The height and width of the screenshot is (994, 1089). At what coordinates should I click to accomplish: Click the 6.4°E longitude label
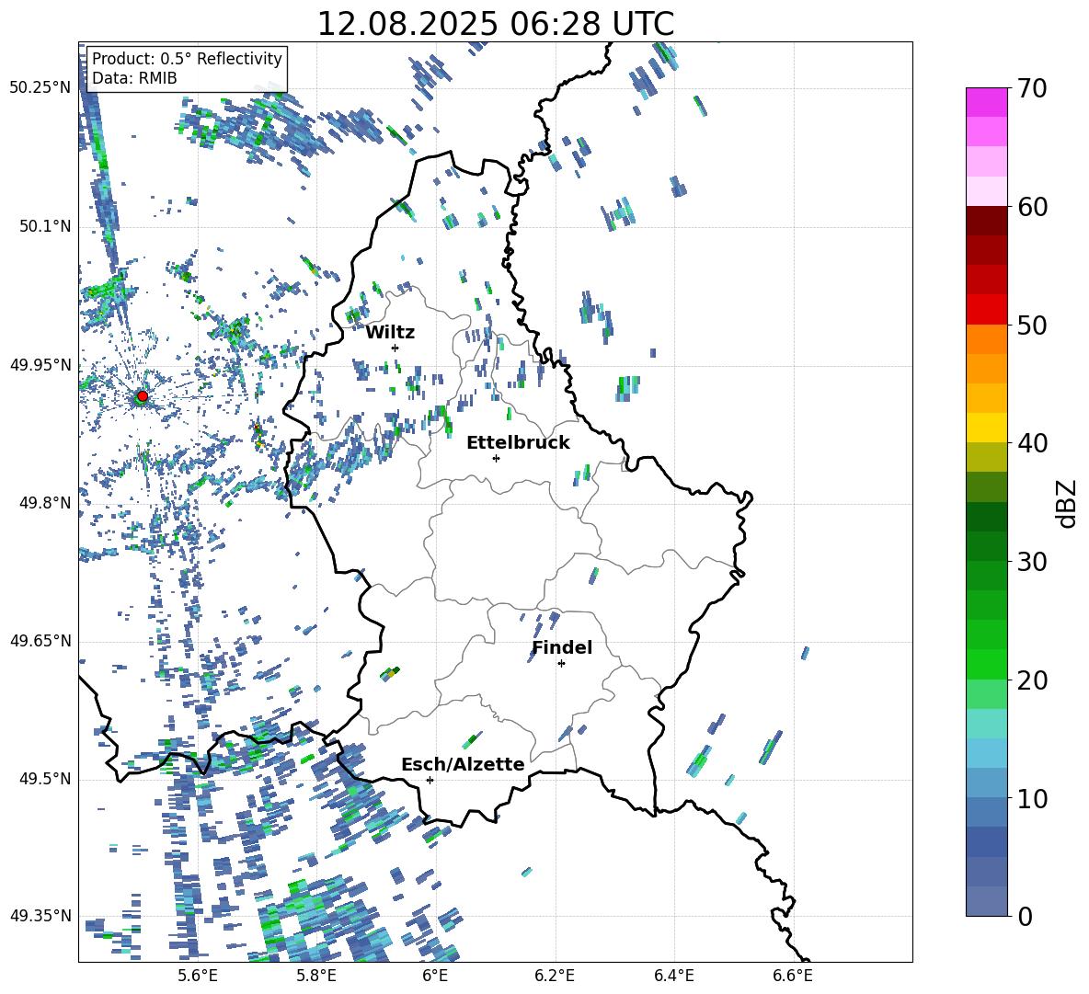pos(673,976)
